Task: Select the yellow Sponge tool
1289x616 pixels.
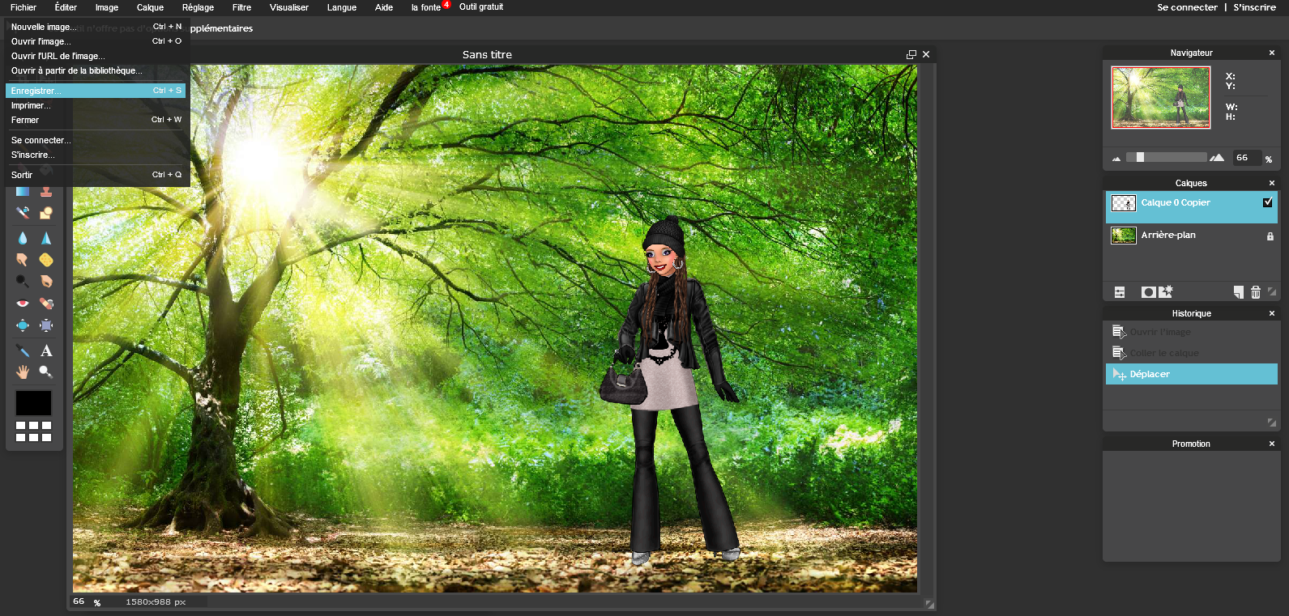Action: click(46, 260)
